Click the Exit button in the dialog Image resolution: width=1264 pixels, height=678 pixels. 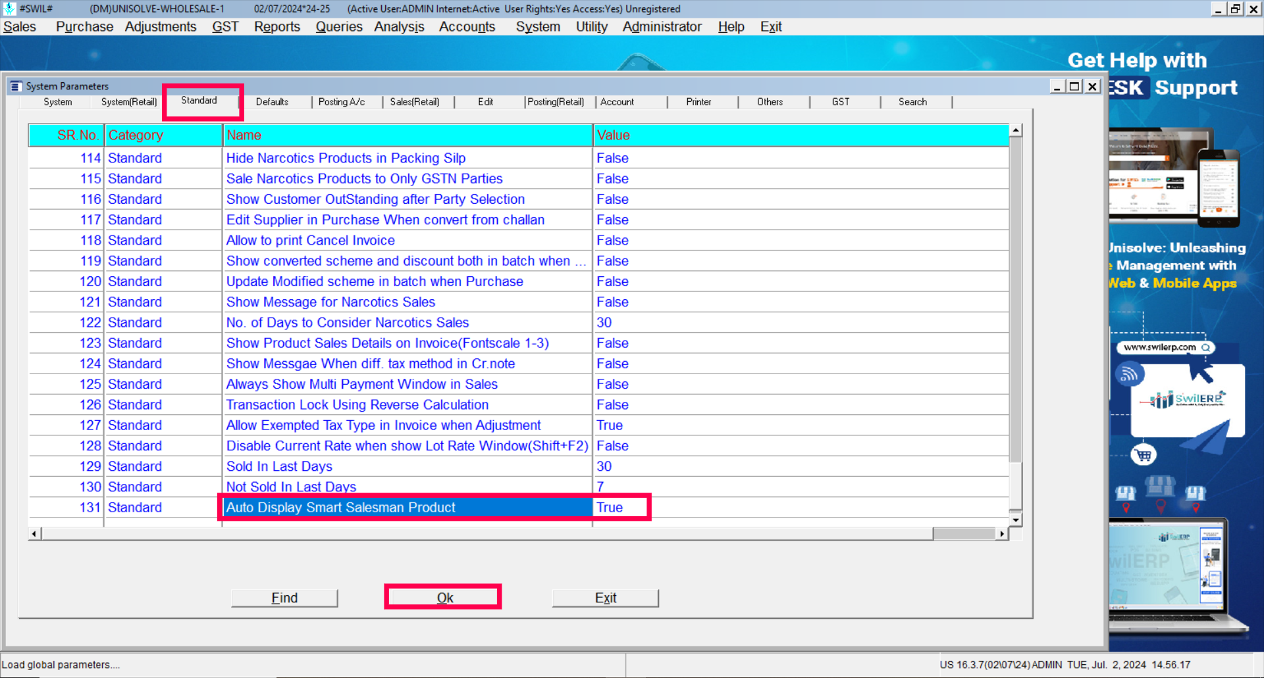click(605, 598)
